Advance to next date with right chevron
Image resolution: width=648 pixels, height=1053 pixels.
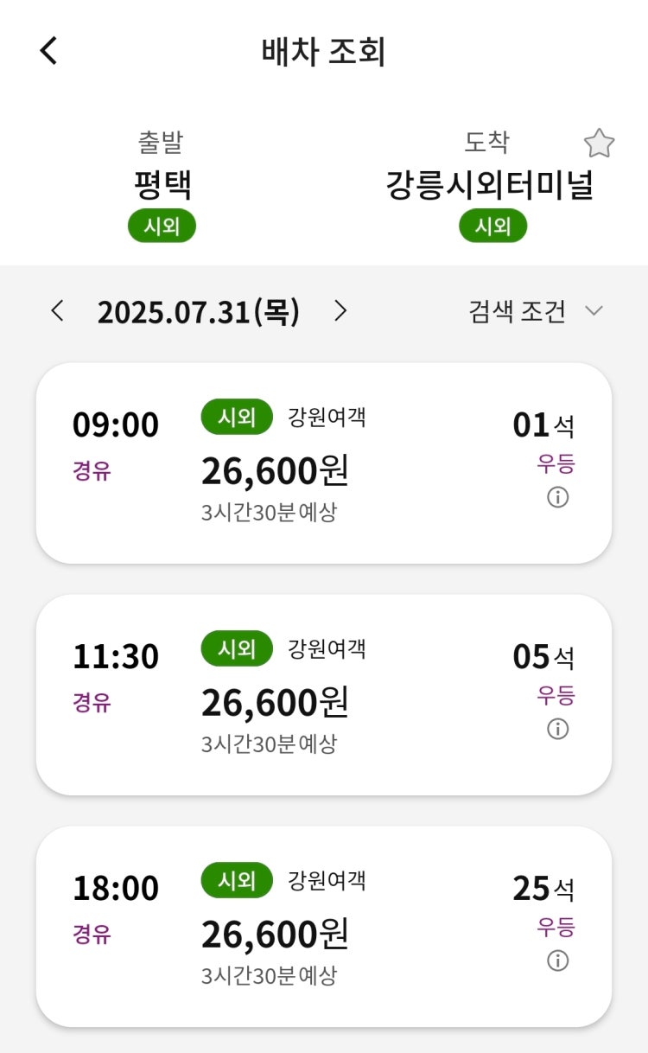click(x=340, y=311)
